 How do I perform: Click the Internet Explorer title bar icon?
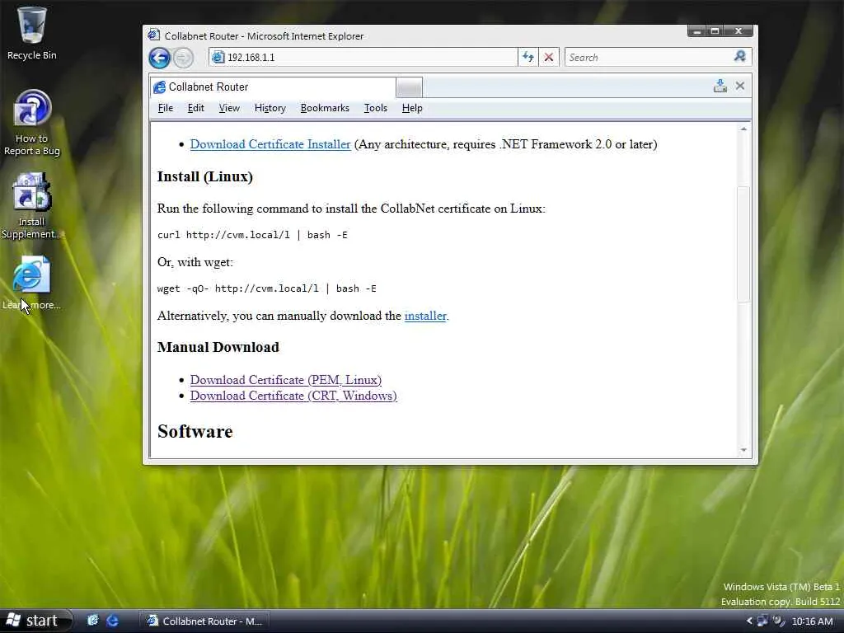pos(153,35)
